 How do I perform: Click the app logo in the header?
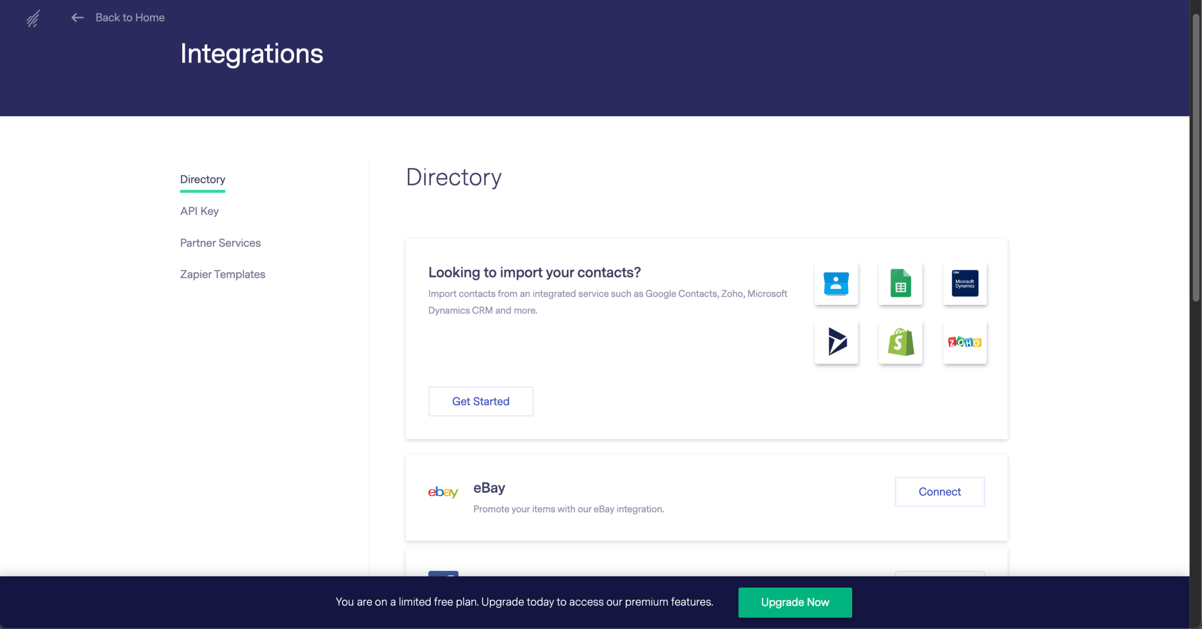(x=33, y=19)
